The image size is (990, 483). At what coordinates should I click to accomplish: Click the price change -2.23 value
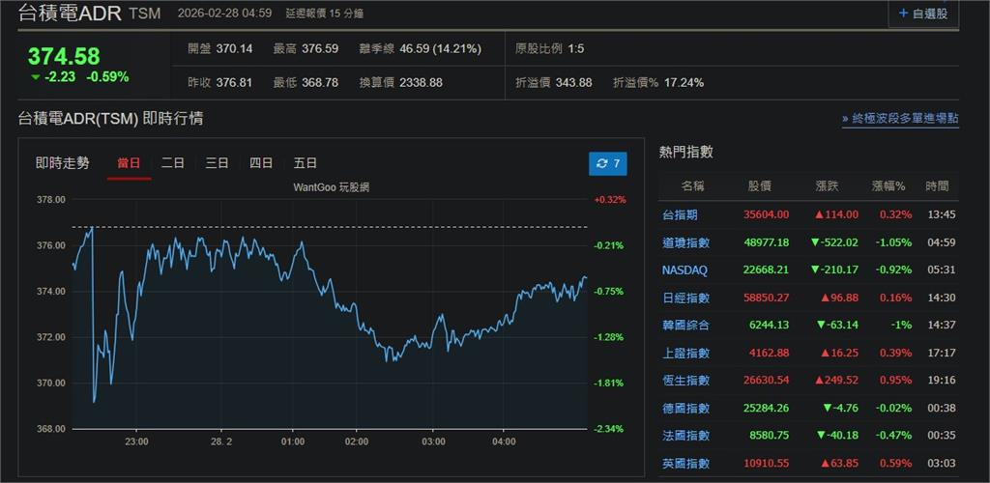pos(60,77)
